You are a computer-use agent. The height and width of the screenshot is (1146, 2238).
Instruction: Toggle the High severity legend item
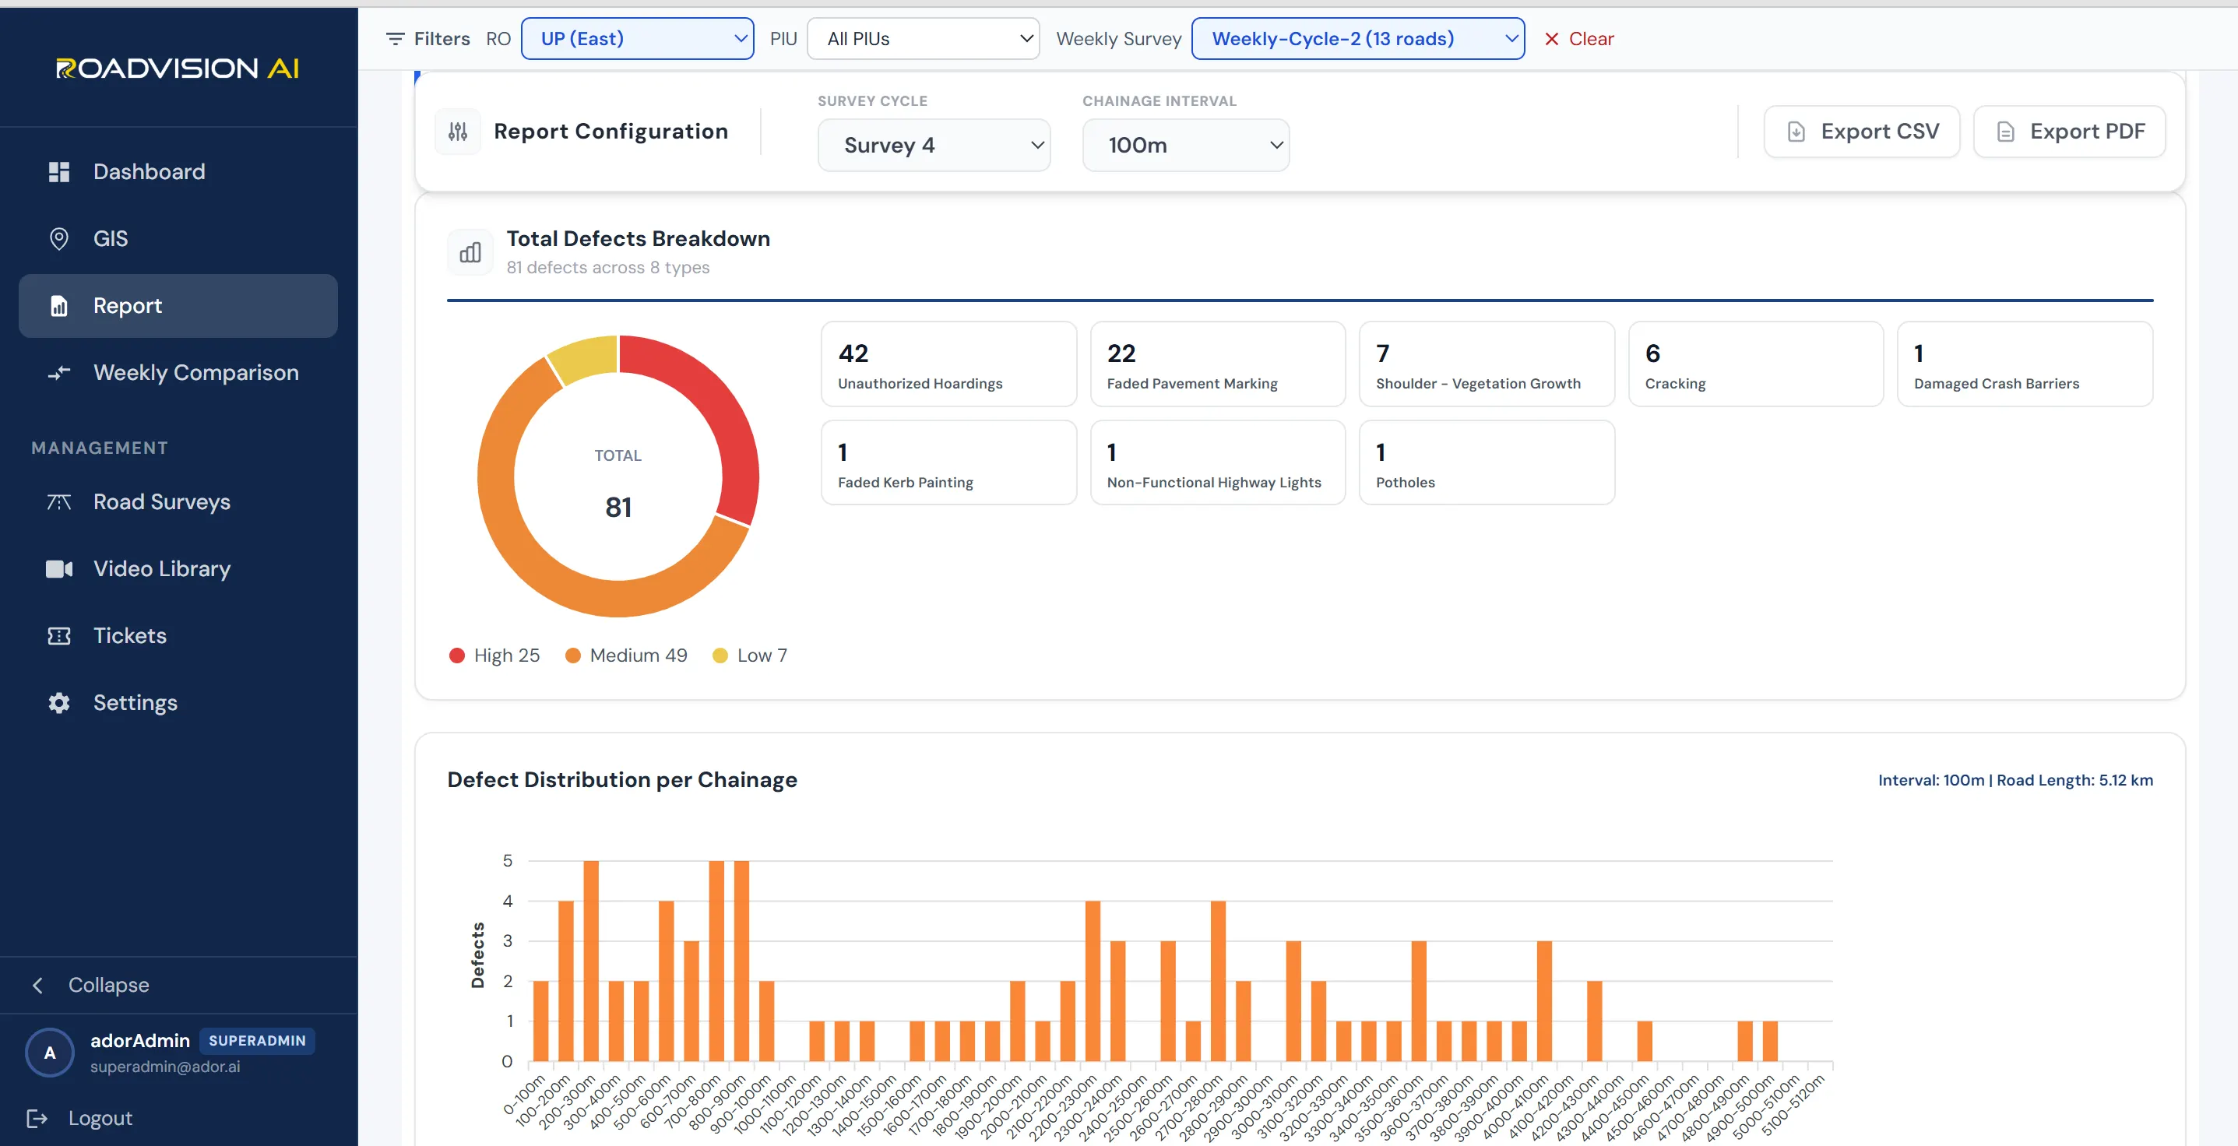pos(494,656)
